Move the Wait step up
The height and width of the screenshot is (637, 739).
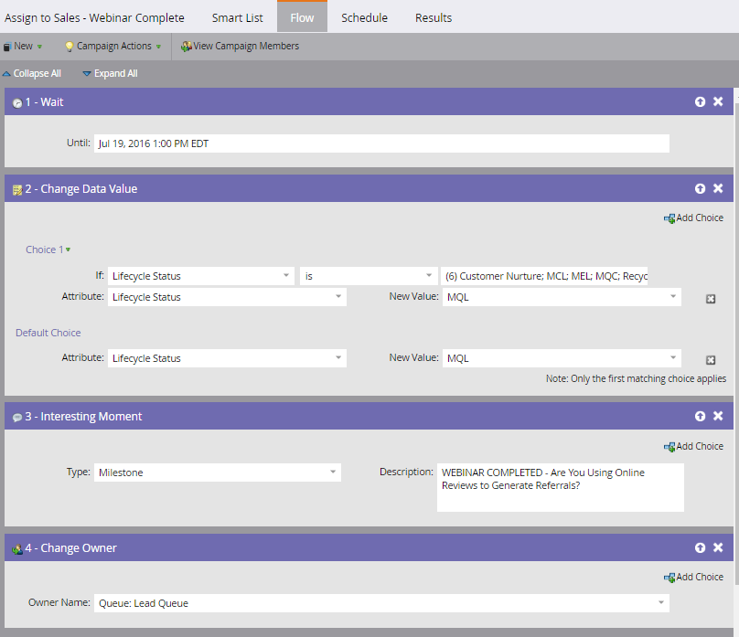coord(700,101)
